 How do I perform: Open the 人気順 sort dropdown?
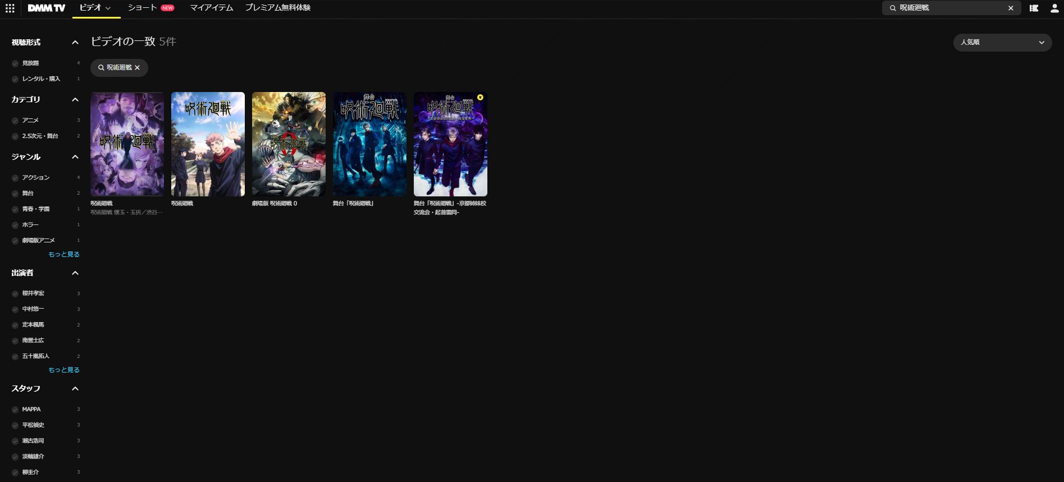pyautogui.click(x=1002, y=42)
